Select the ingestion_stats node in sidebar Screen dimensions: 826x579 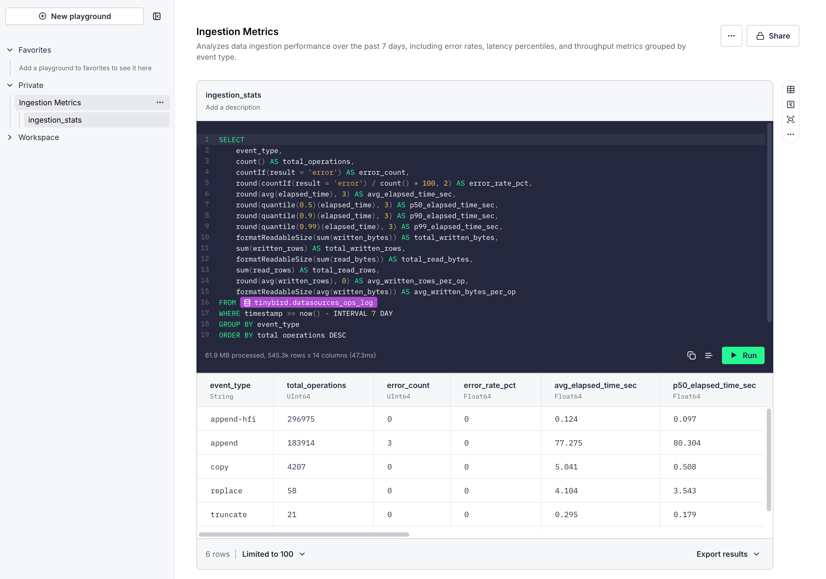55,120
